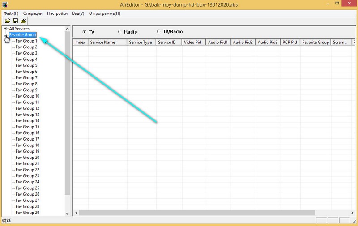Click the Scram... column header
The image size is (358, 226).
pyautogui.click(x=341, y=42)
